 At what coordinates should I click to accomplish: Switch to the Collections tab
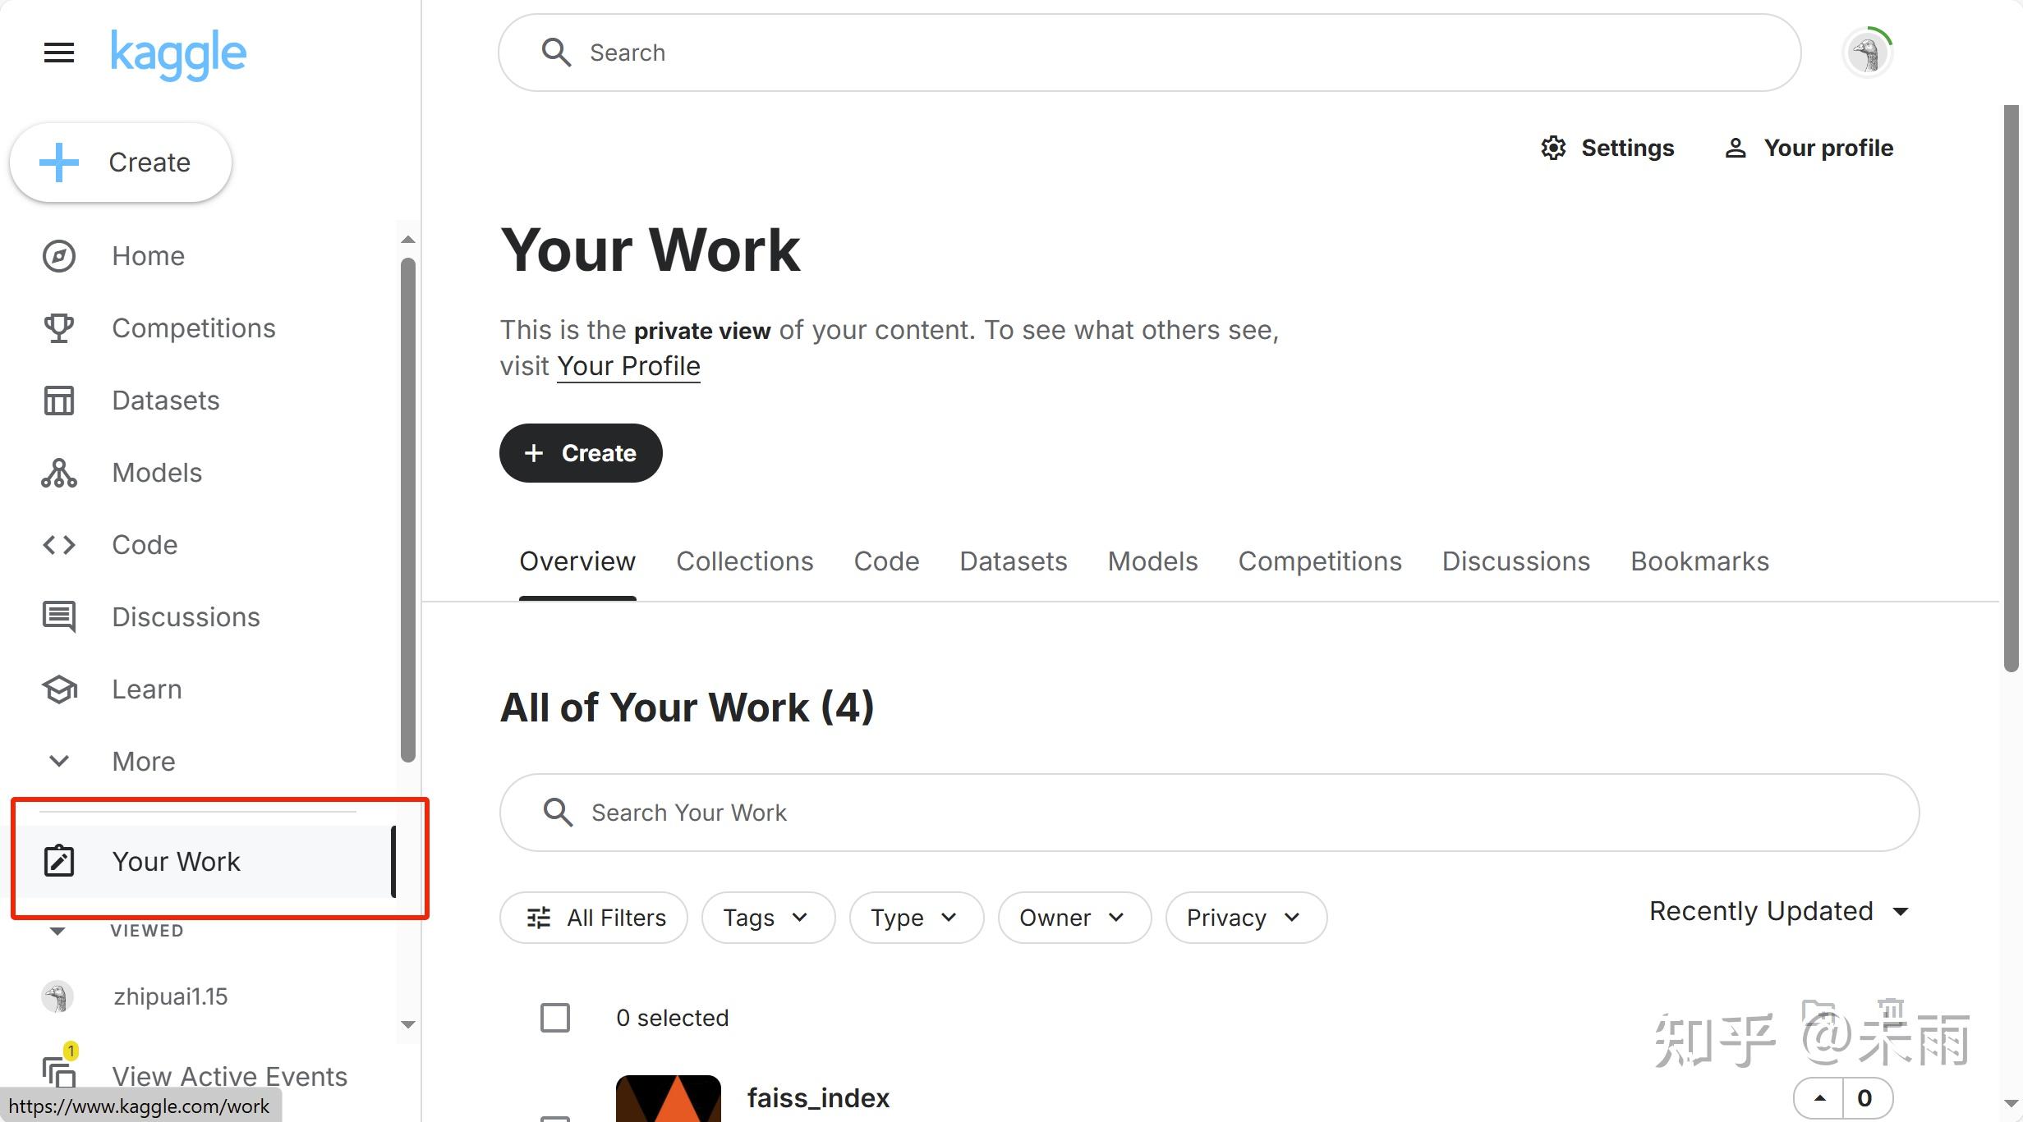pyautogui.click(x=744, y=561)
